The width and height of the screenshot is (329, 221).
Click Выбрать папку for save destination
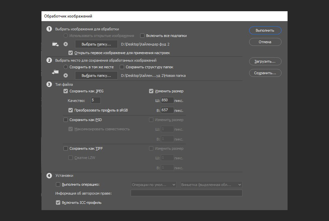point(96,76)
